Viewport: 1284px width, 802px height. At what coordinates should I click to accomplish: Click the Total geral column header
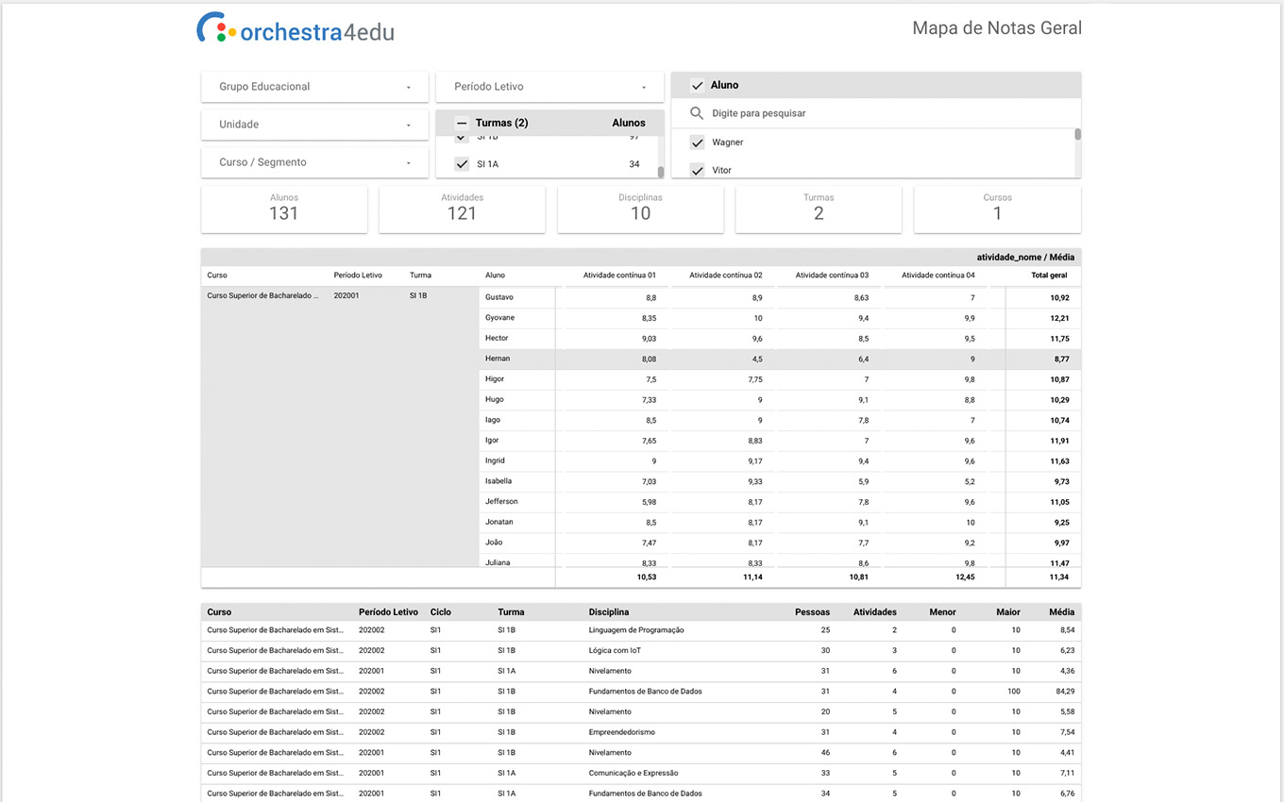tap(1049, 276)
